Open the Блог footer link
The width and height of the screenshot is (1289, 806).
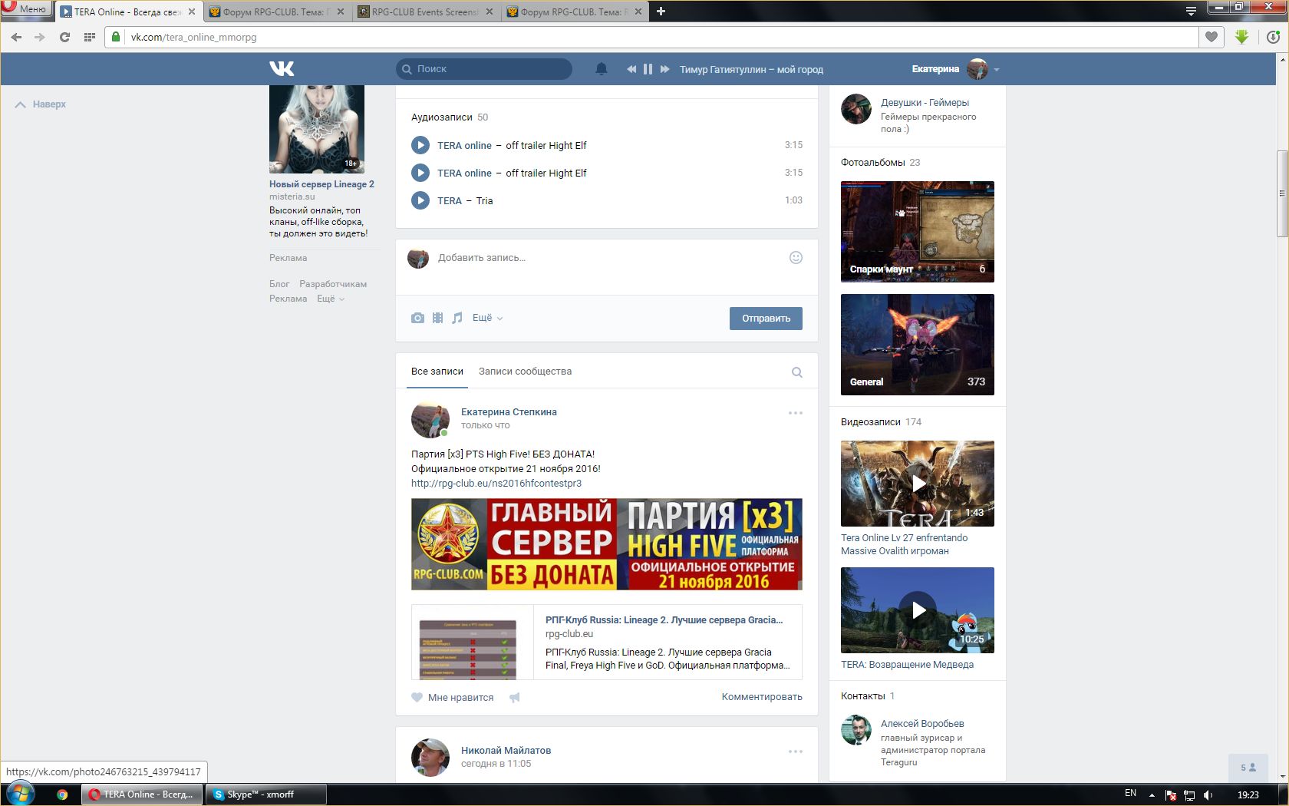(279, 284)
